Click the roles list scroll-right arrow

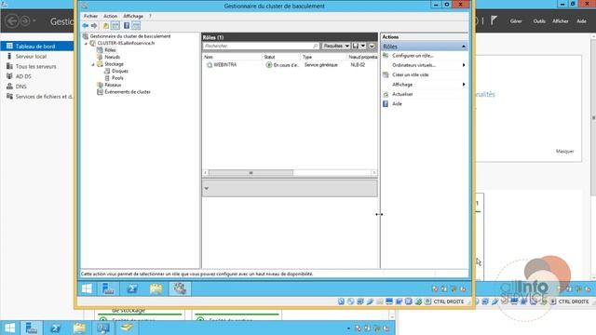374,173
